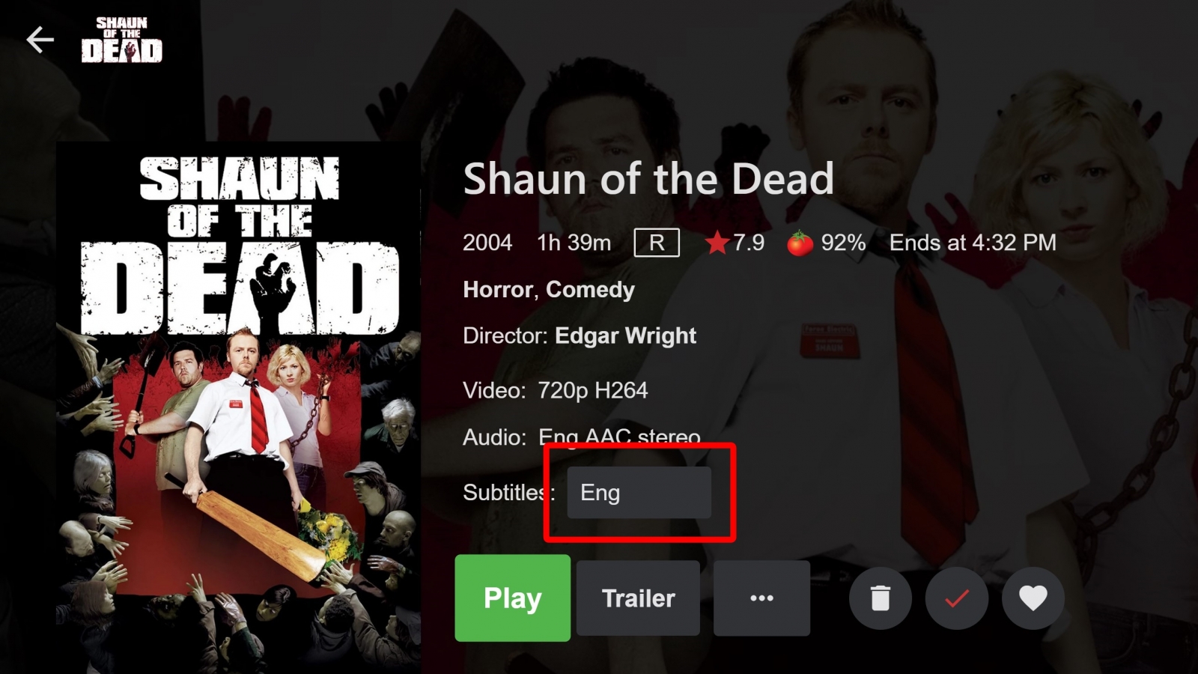Click the R parental rating badge
1198x674 pixels.
[x=657, y=243]
